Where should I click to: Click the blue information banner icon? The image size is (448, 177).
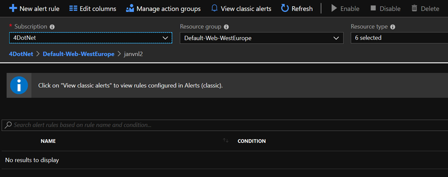(x=19, y=85)
